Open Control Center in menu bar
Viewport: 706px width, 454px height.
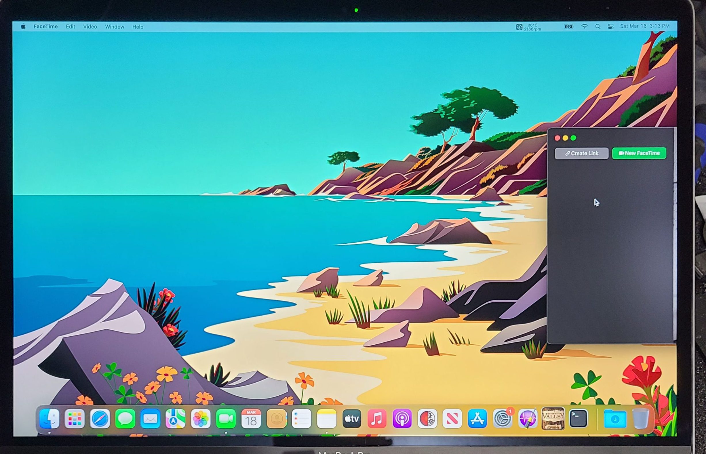(x=610, y=26)
